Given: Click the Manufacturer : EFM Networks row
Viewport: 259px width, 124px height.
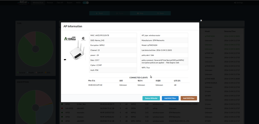Looking at the screenshot, I should (164, 40).
